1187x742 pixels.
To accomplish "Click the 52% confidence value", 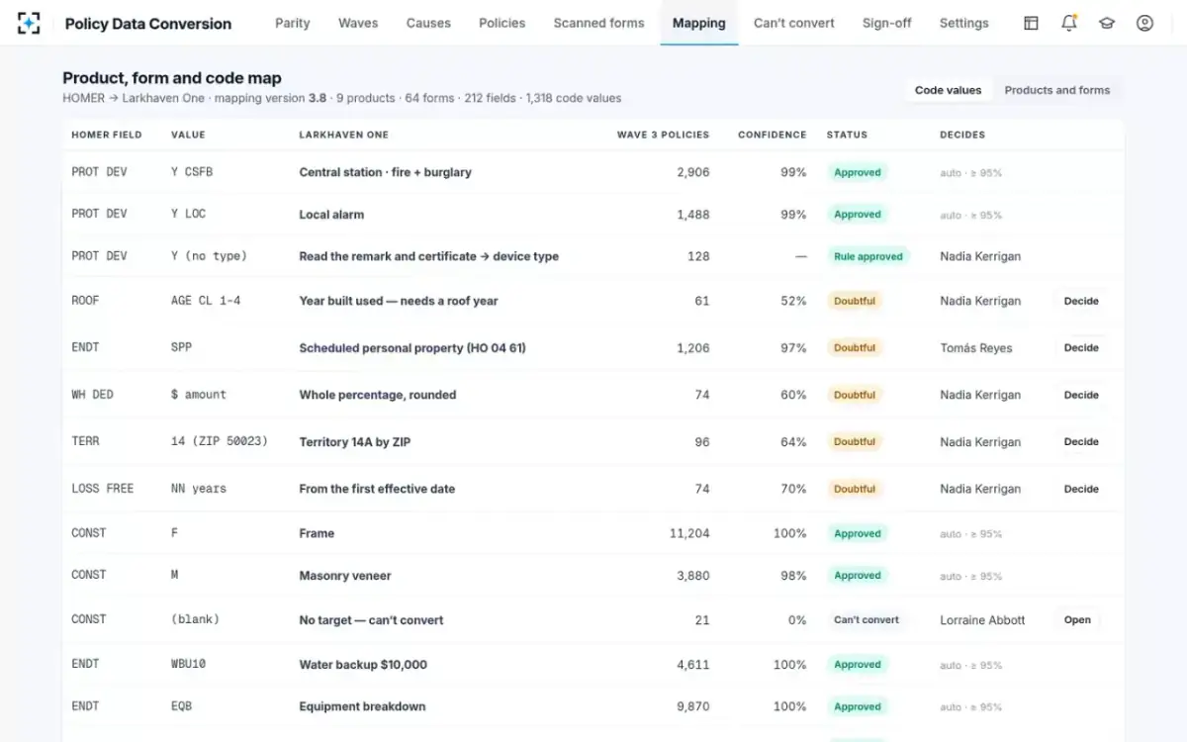I will pyautogui.click(x=793, y=301).
